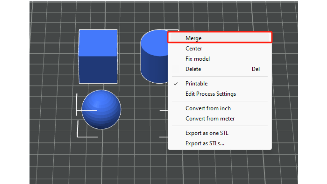Open Edit Process Settings
The width and height of the screenshot is (327, 184).
(x=211, y=94)
